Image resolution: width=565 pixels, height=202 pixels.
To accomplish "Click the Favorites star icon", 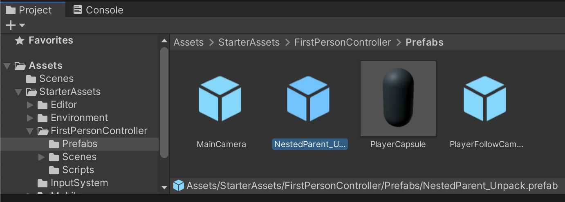I will coord(19,40).
